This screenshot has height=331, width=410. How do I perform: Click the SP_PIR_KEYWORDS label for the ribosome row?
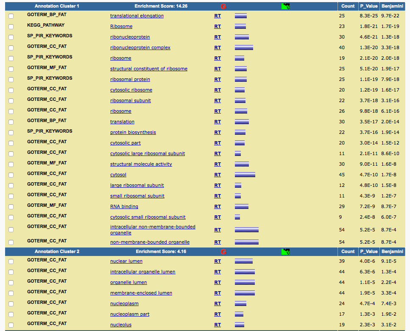[x=50, y=57]
